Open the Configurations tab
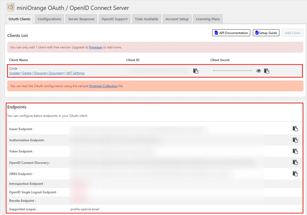This screenshot has height=215, width=307. [x=49, y=19]
